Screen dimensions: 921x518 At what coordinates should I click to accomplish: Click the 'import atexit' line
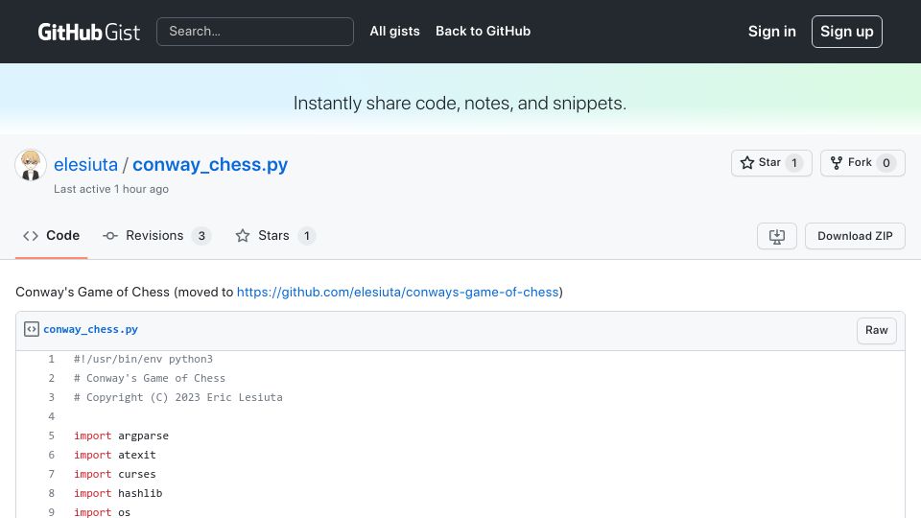pos(115,455)
